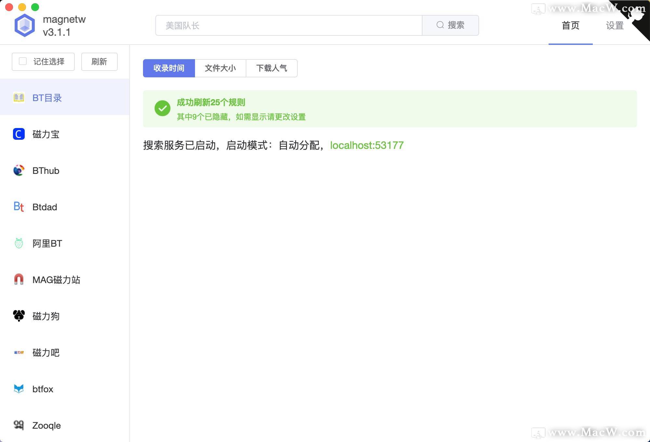Open the 设置 settings tab
The width and height of the screenshot is (650, 442).
[615, 25]
